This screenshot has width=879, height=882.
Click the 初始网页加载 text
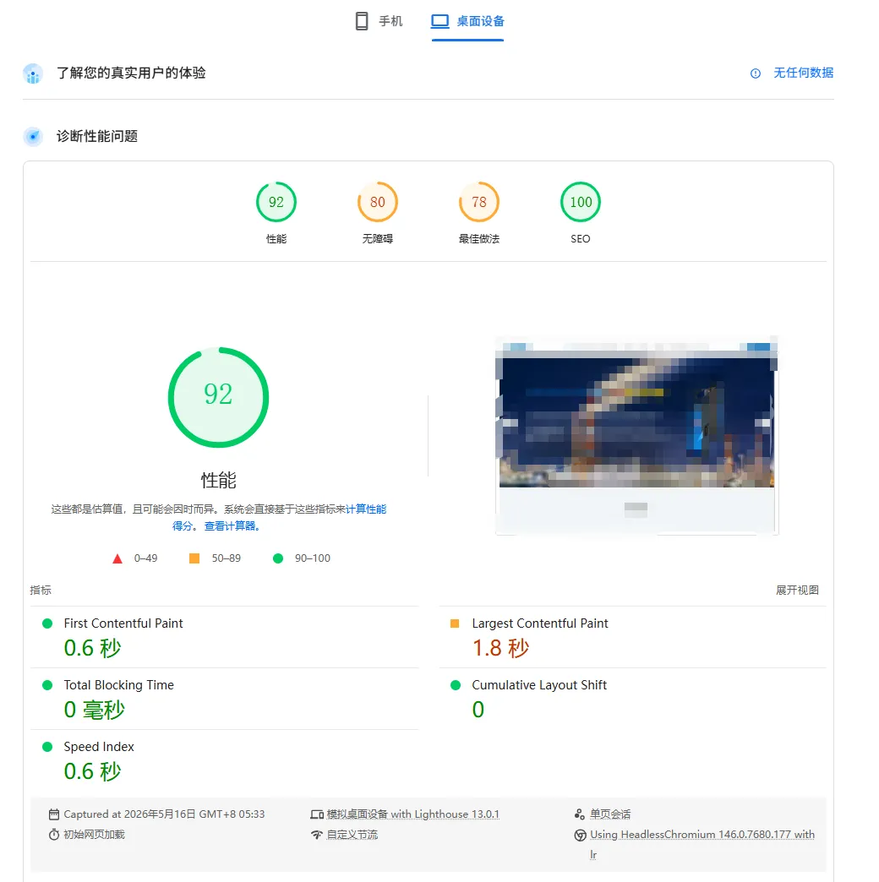click(94, 835)
